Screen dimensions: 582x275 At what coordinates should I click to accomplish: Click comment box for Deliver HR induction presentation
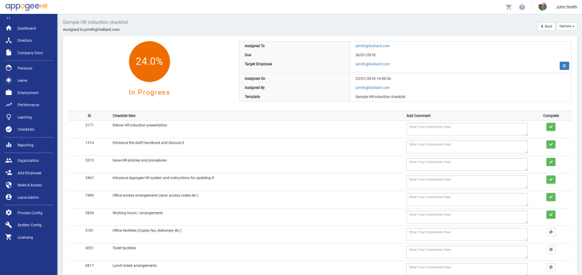[x=467, y=129]
